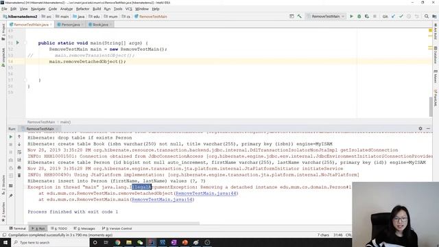The width and height of the screenshot is (439, 247).
Task: Run with coverage icon in the top toolbar
Action: pyautogui.click(x=367, y=16)
